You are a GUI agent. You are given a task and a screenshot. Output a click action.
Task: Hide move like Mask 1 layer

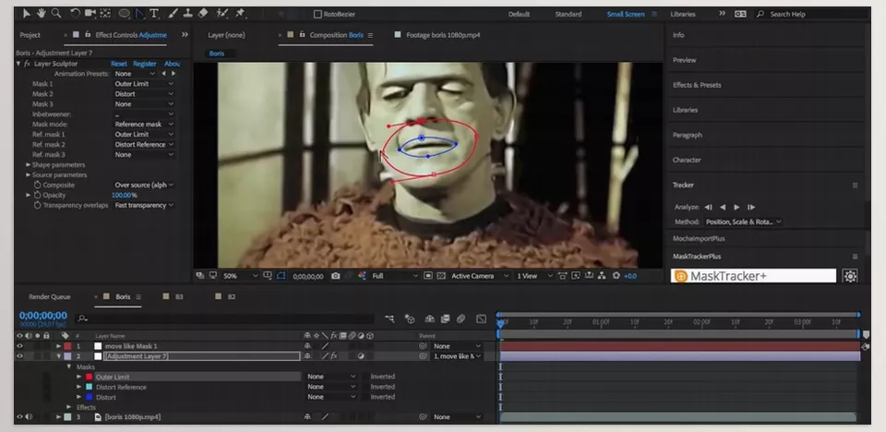coord(19,346)
